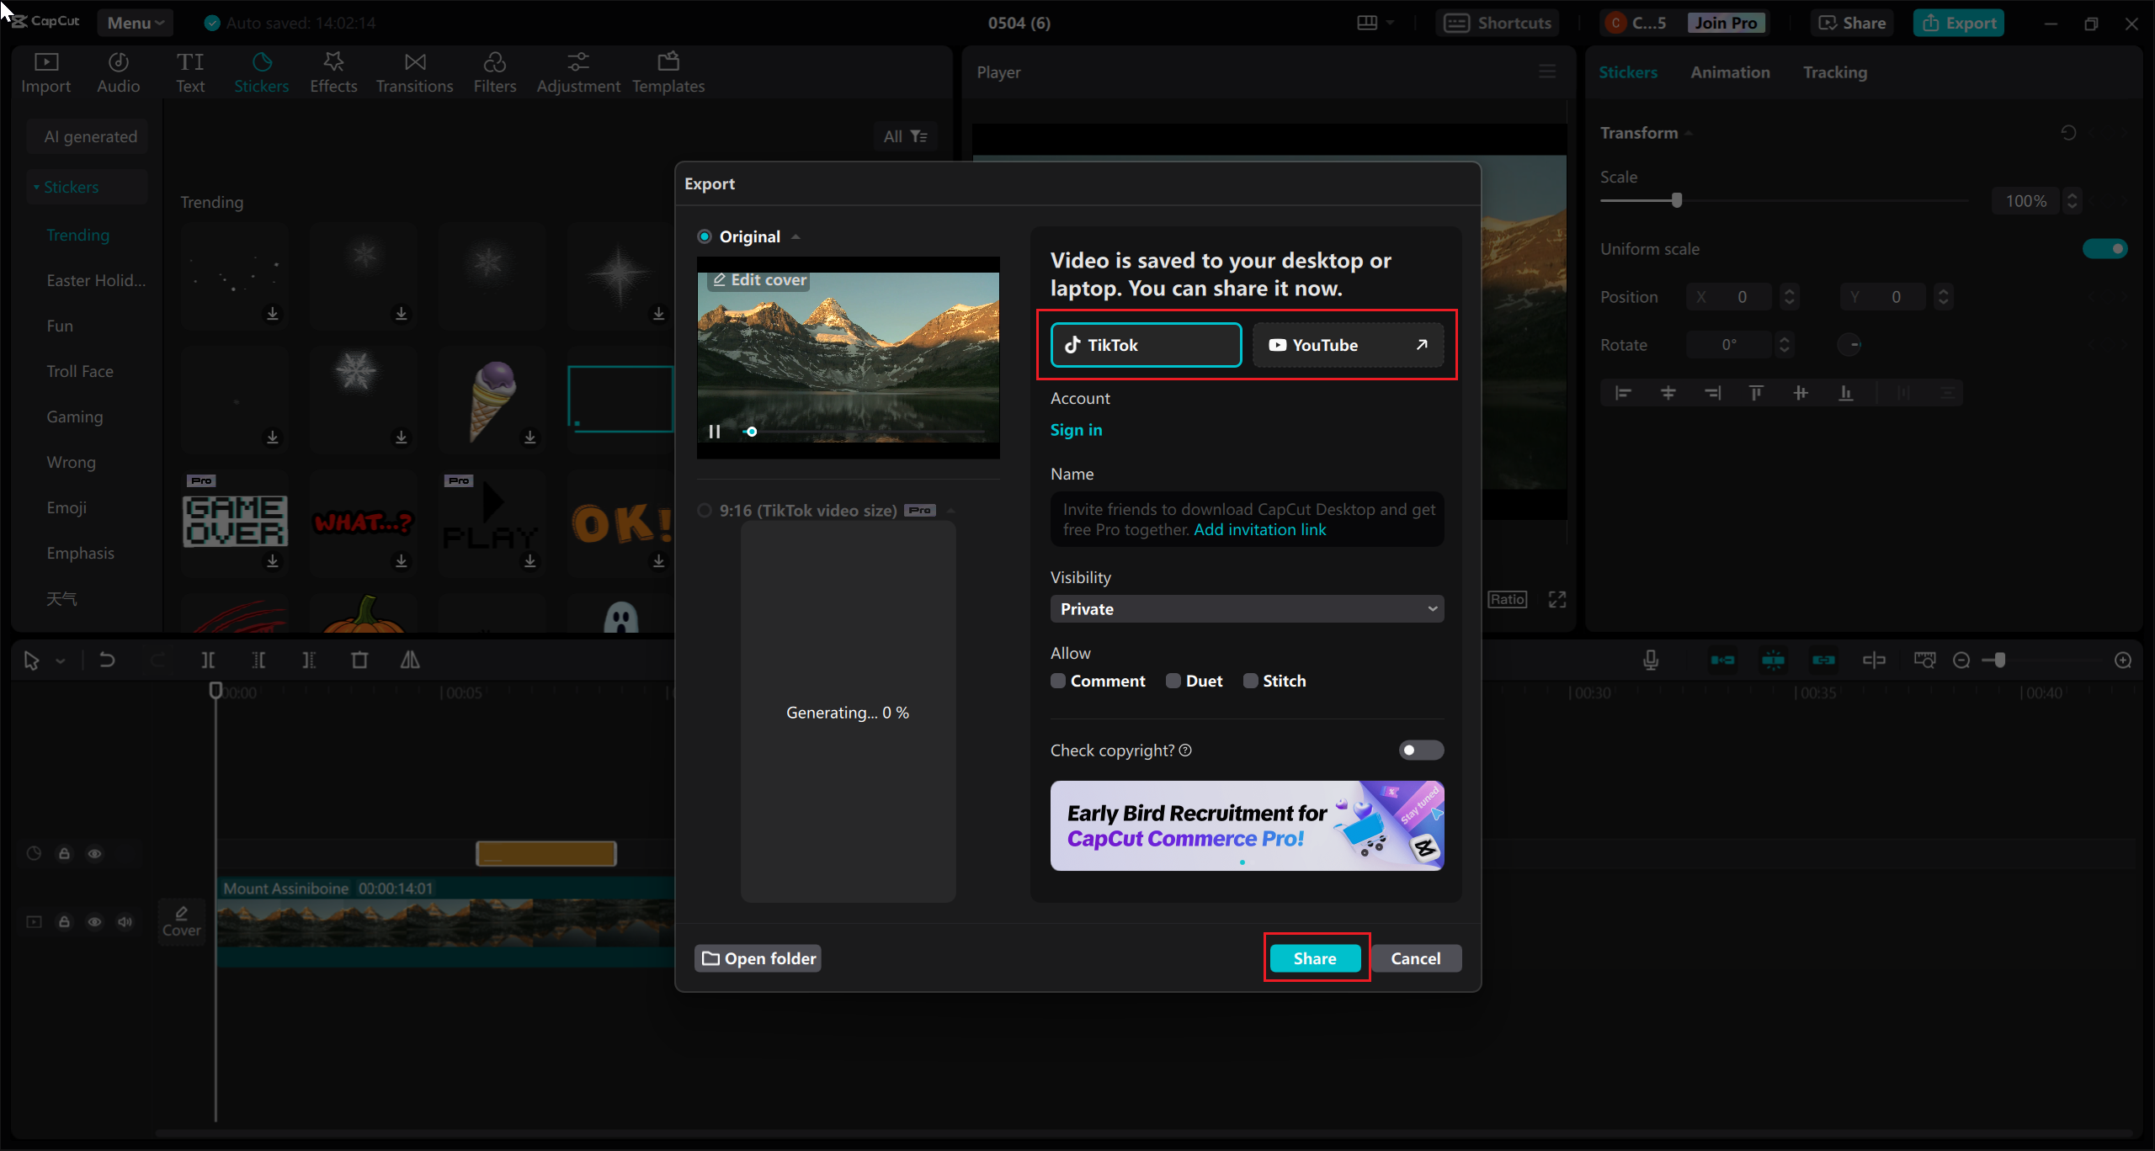
Task: Click the Add invitation link
Action: tap(1258, 528)
